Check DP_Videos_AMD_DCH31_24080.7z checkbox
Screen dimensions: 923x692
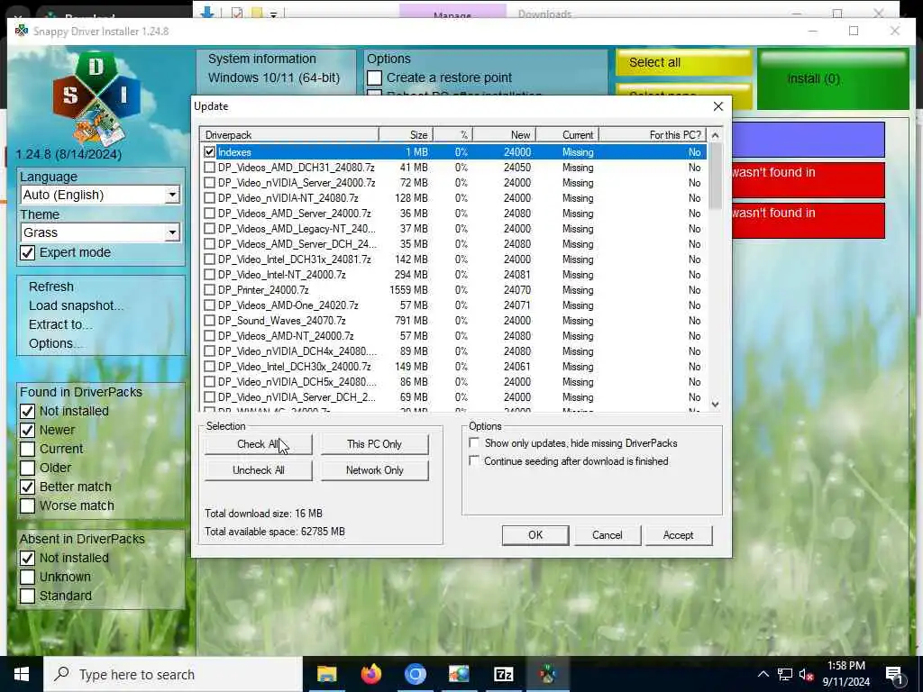pyautogui.click(x=209, y=167)
